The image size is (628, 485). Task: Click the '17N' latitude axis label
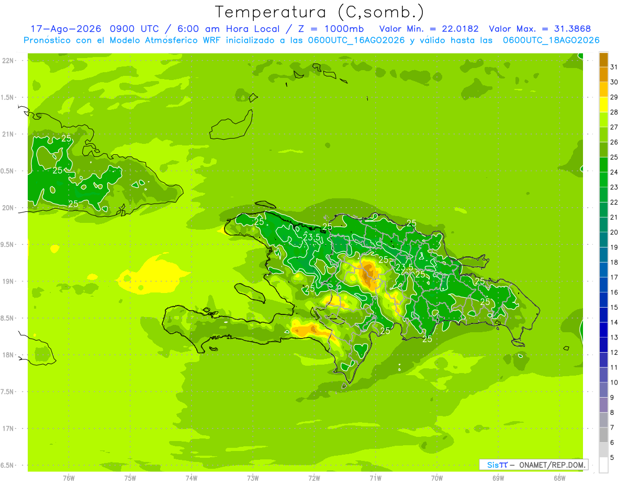(8, 428)
